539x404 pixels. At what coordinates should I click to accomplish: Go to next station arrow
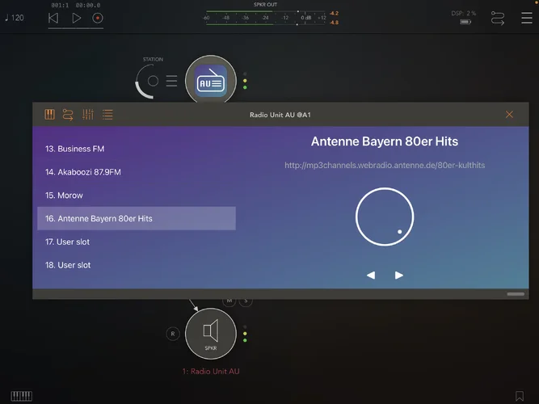tap(398, 276)
